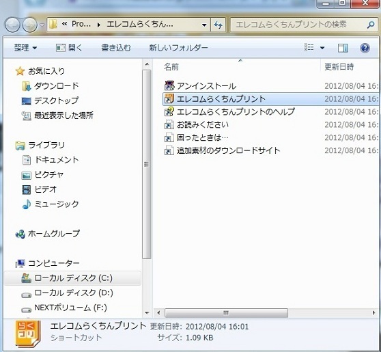381x352 pixels.
Task: Click the ホームグループ globe icon
Action: point(20,234)
